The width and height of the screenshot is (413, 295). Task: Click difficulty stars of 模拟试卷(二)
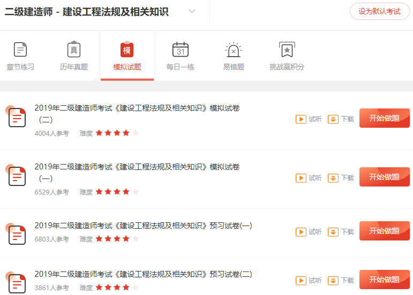[x=117, y=133]
